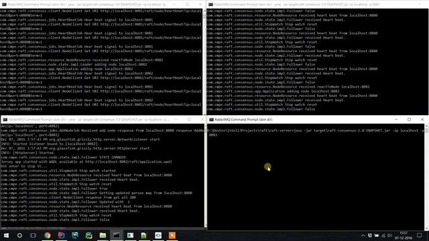The image size is (429, 241).
Task: Click "Leader adding node localhost:8002" log line
Action: click(74, 64)
